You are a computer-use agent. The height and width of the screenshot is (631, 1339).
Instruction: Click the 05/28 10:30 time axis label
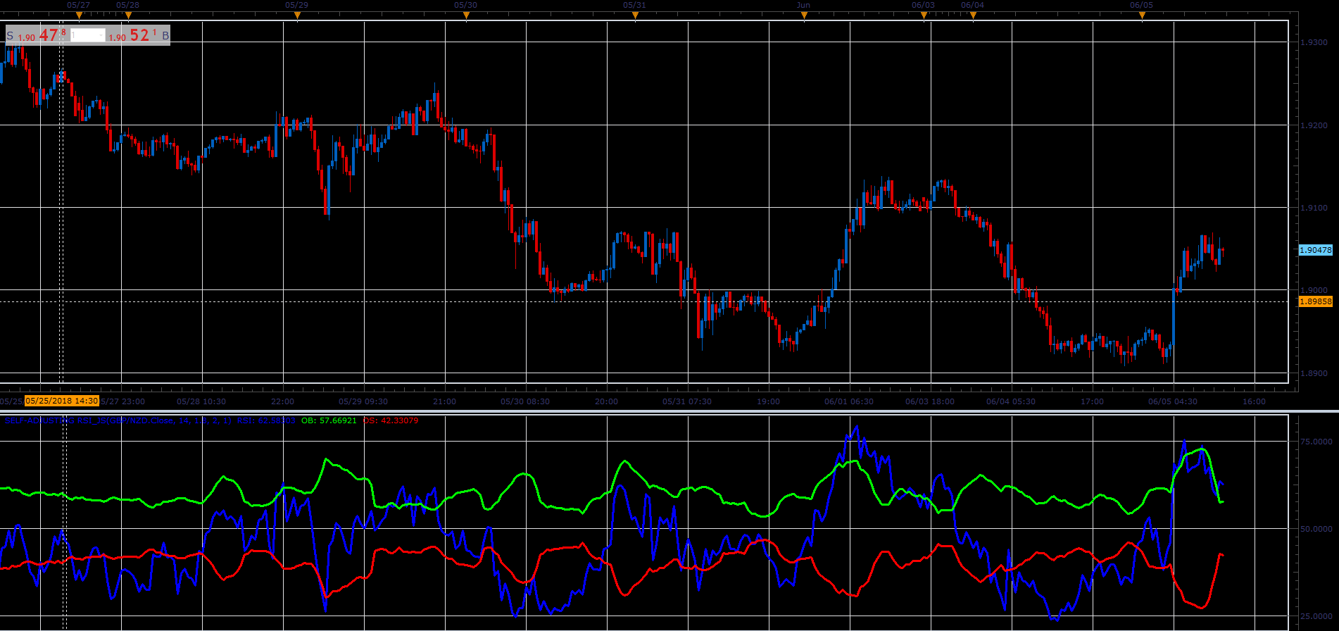[x=201, y=401]
